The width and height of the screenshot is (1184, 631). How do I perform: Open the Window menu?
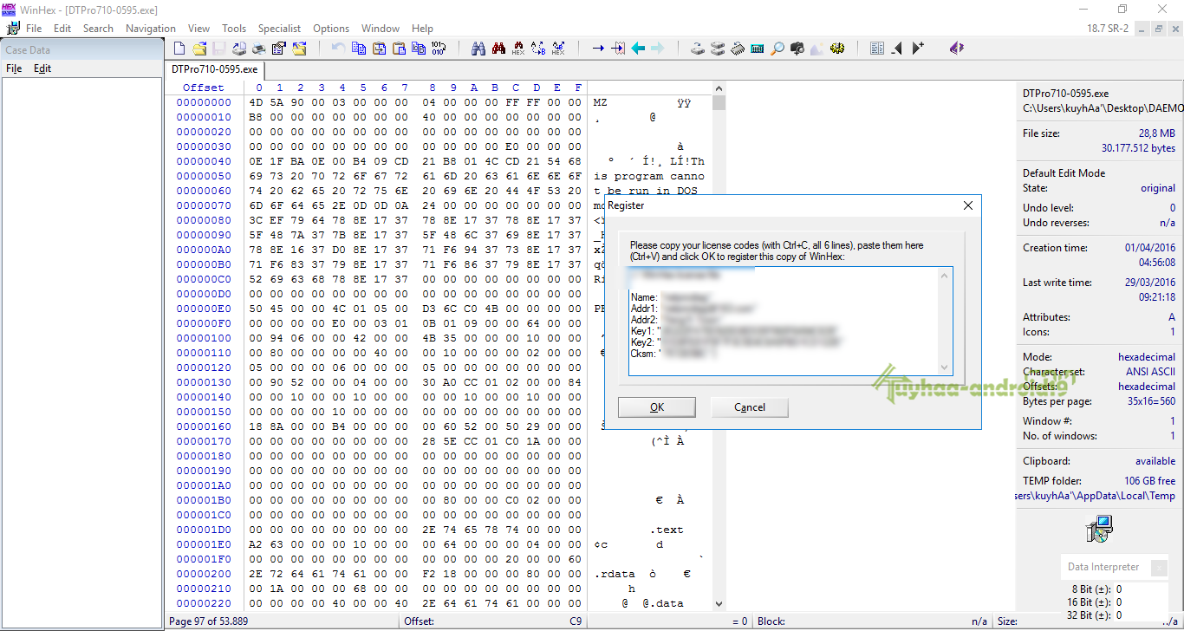[381, 29]
